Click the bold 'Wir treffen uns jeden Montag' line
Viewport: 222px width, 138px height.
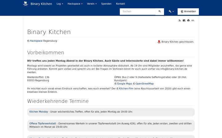click(105, 61)
